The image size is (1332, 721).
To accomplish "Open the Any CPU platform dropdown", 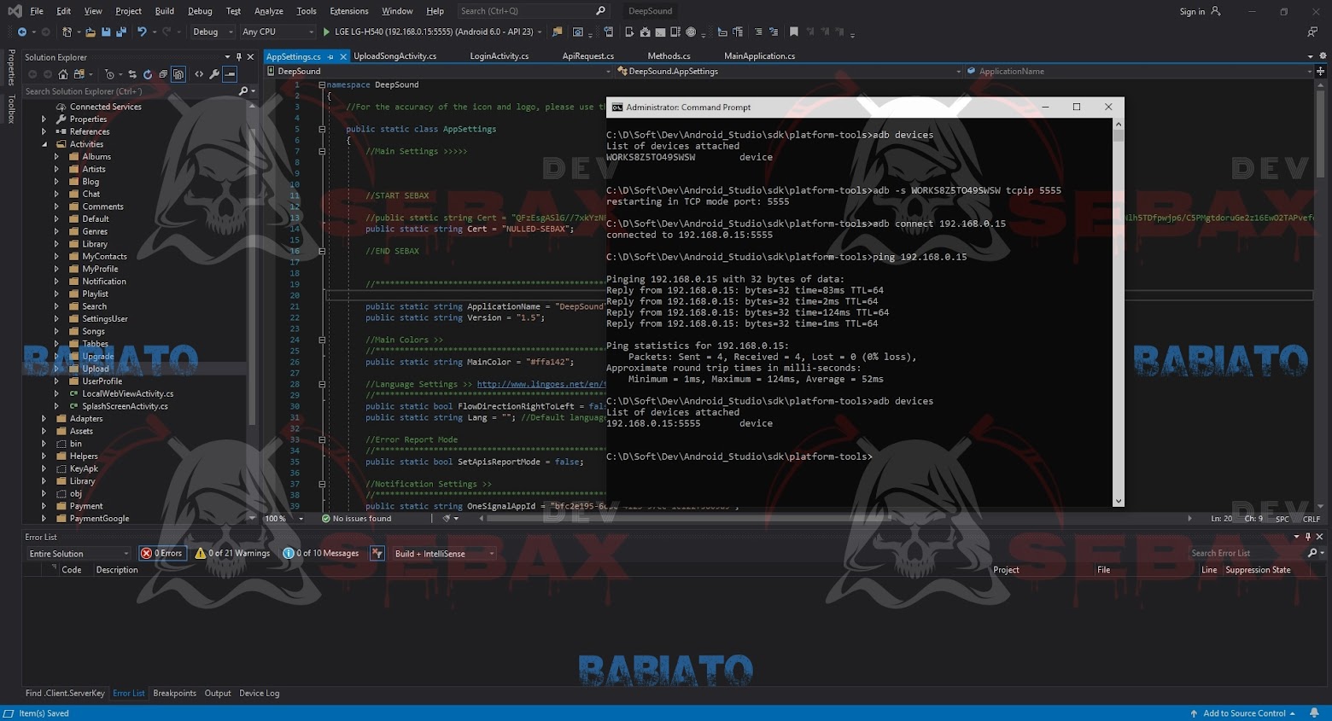I will (x=277, y=32).
